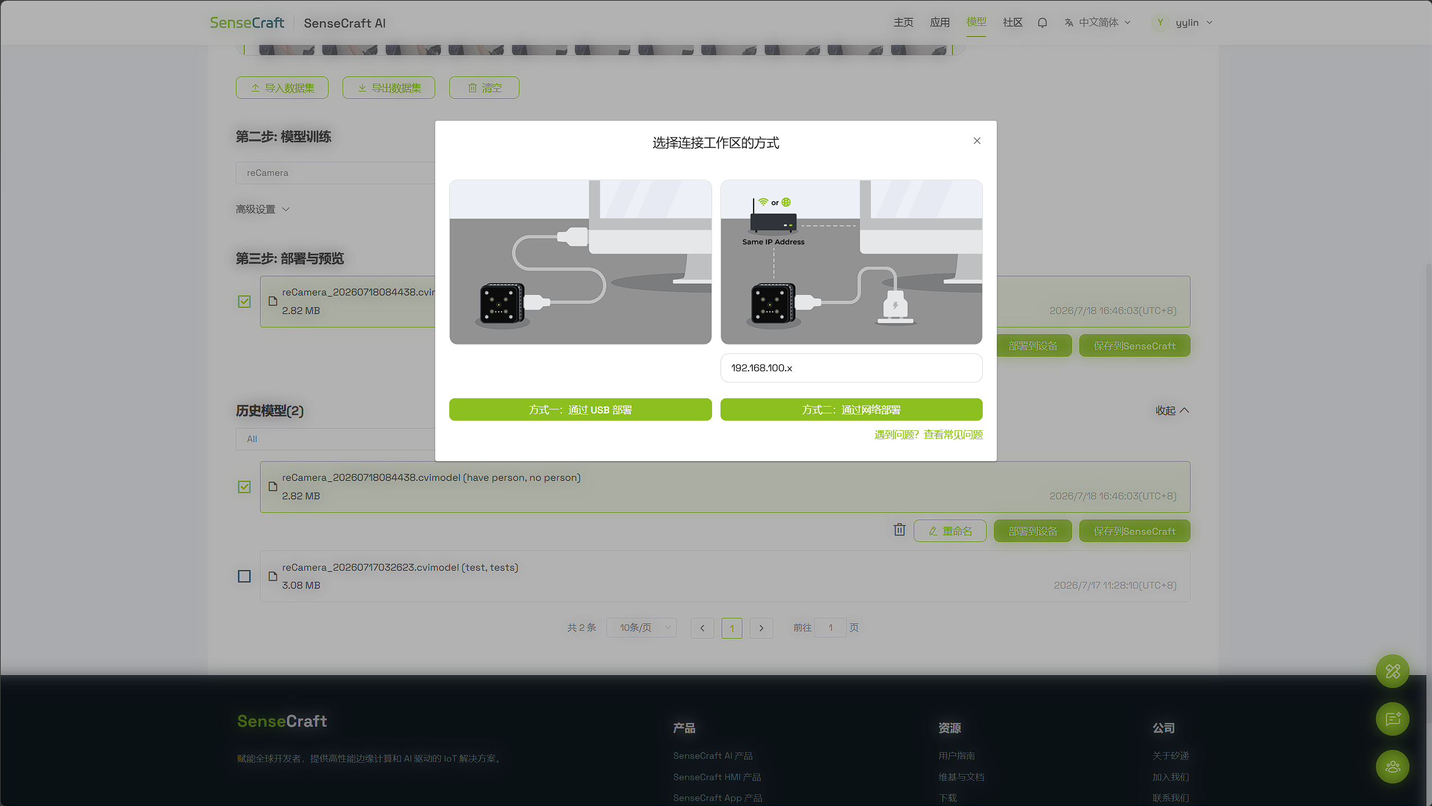Go to next page arrow
The image size is (1432, 806).
(761, 628)
